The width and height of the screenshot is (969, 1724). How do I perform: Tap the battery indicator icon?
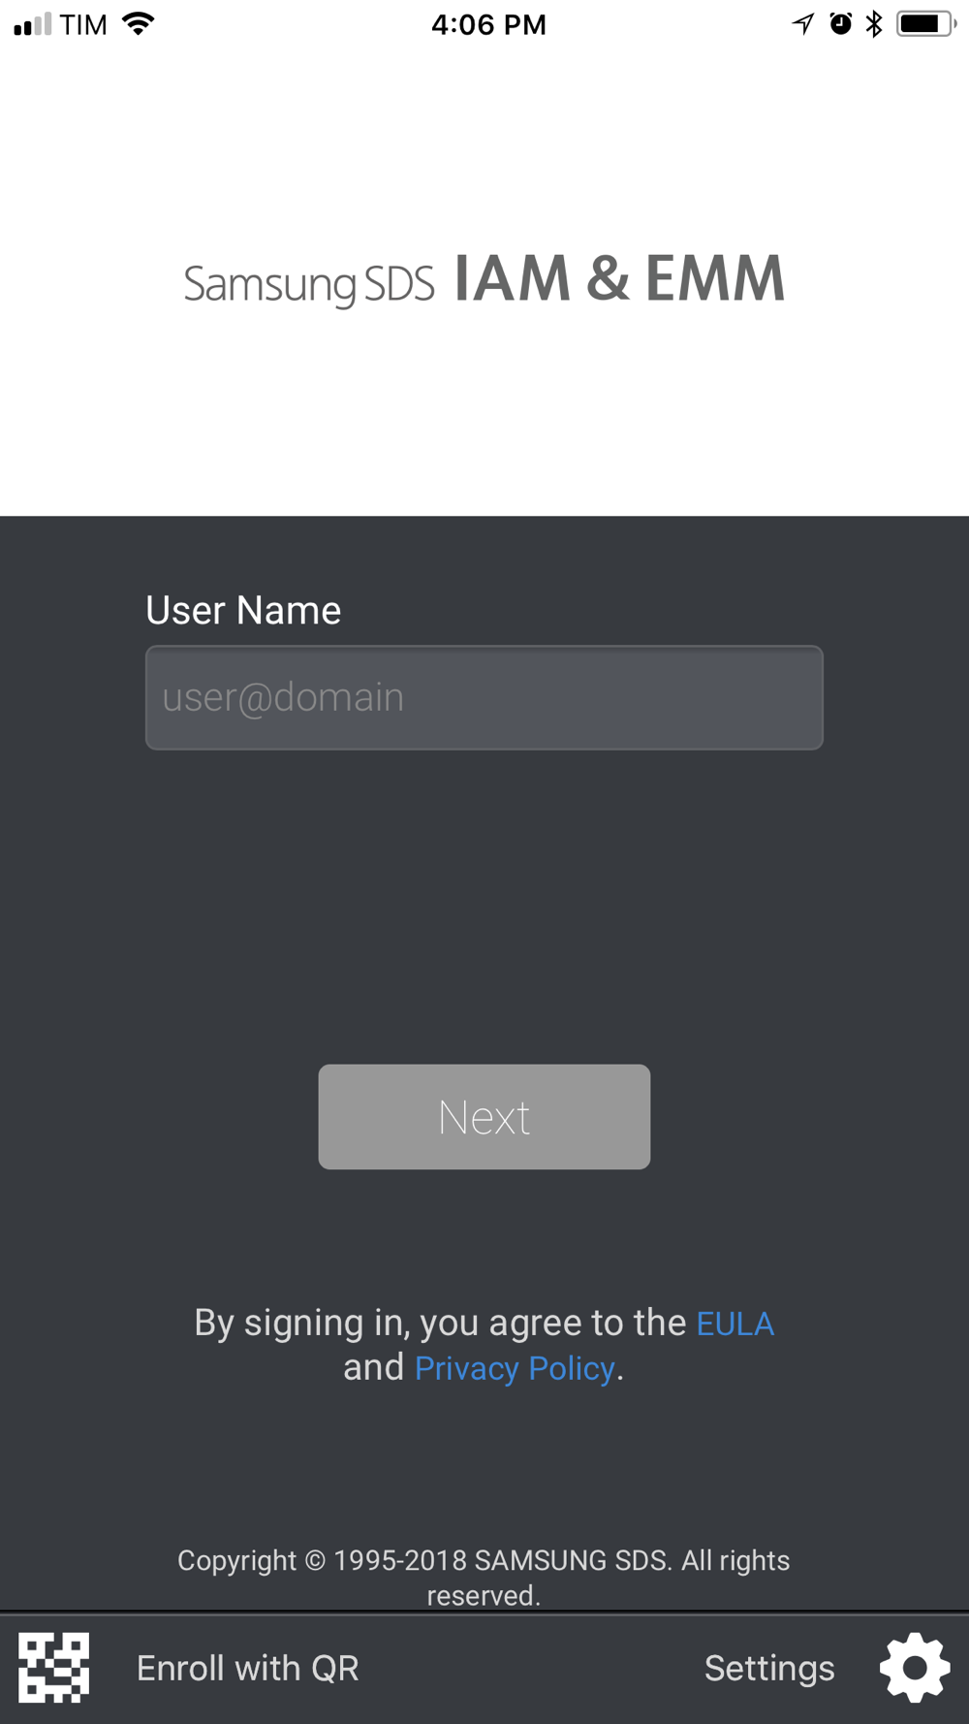[x=926, y=24]
